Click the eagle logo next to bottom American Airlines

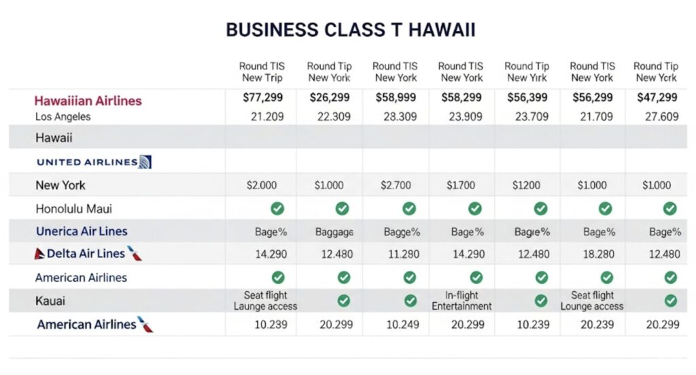pos(145,325)
